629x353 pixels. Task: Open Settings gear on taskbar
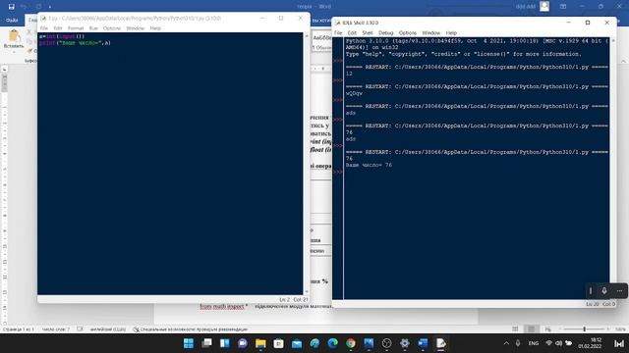(405, 343)
